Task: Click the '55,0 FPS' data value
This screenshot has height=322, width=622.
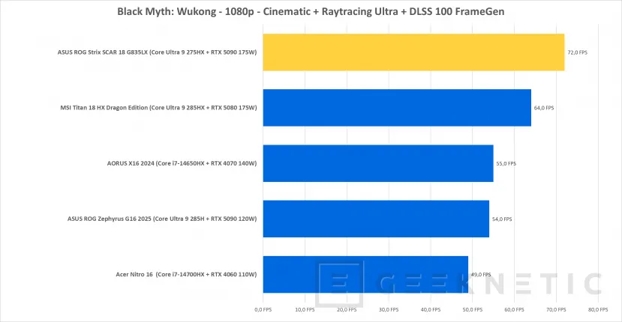Action: [x=506, y=163]
